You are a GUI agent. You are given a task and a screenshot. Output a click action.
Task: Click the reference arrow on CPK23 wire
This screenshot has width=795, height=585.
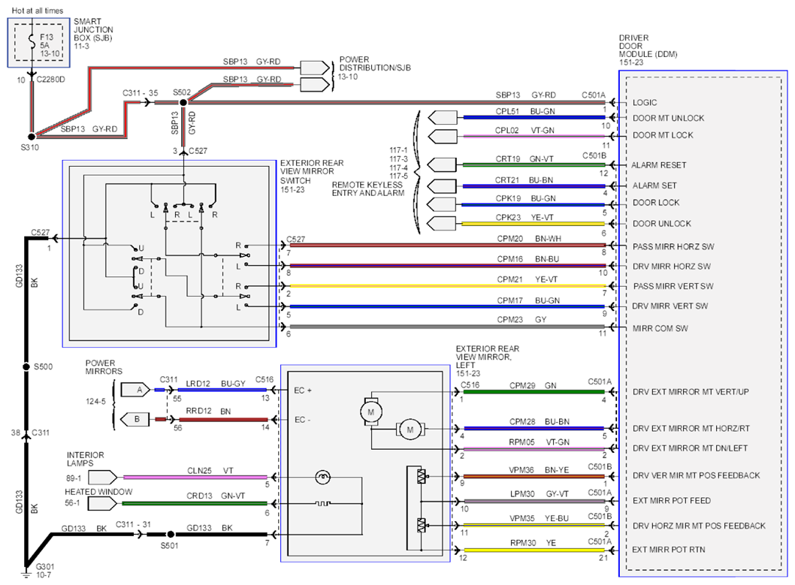point(442,223)
